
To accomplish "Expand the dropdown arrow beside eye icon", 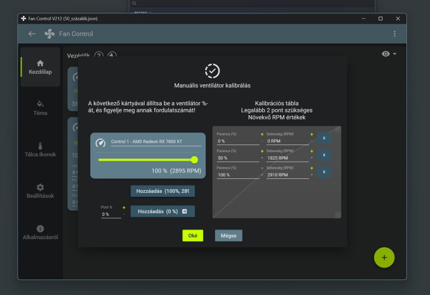I will click(395, 54).
